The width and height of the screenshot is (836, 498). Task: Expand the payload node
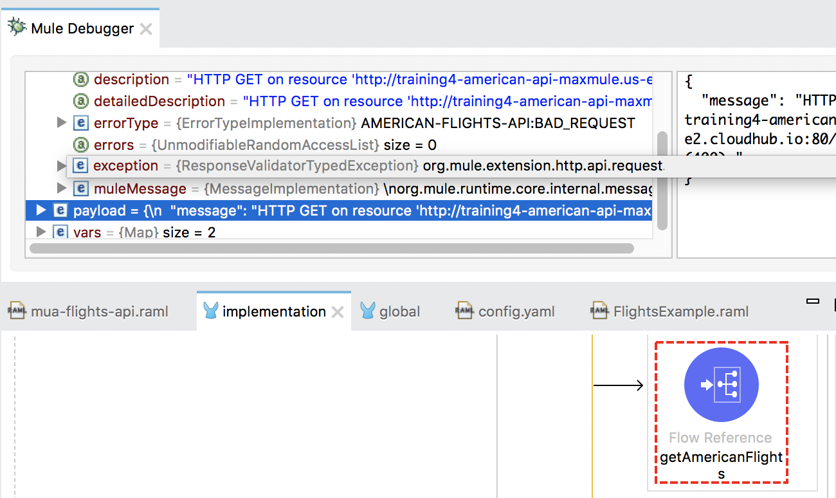pos(41,210)
